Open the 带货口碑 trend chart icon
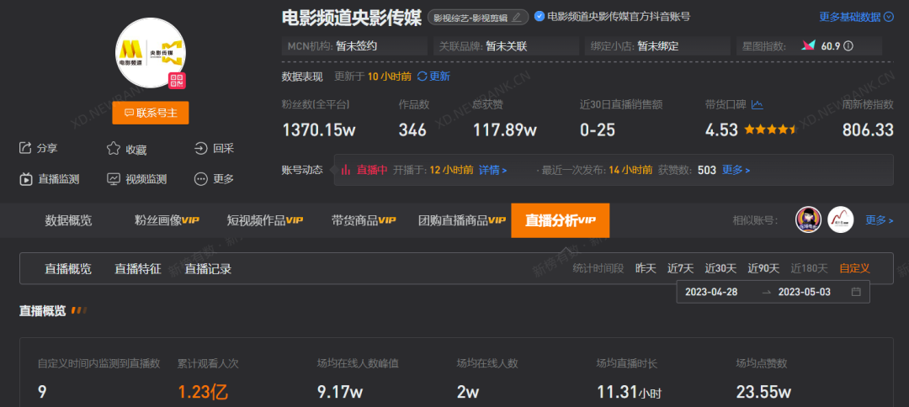 pyautogui.click(x=757, y=105)
